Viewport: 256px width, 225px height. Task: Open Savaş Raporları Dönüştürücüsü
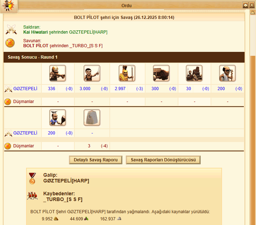tap(163, 160)
